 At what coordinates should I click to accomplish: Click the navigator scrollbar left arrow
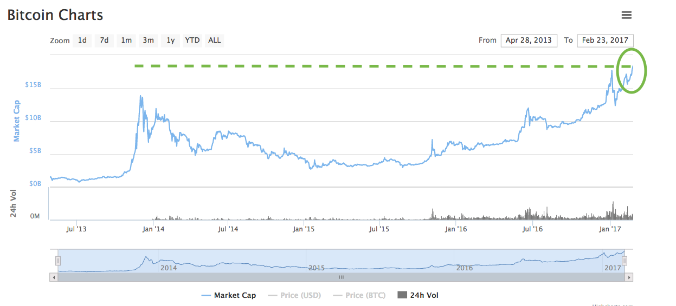pos(53,277)
